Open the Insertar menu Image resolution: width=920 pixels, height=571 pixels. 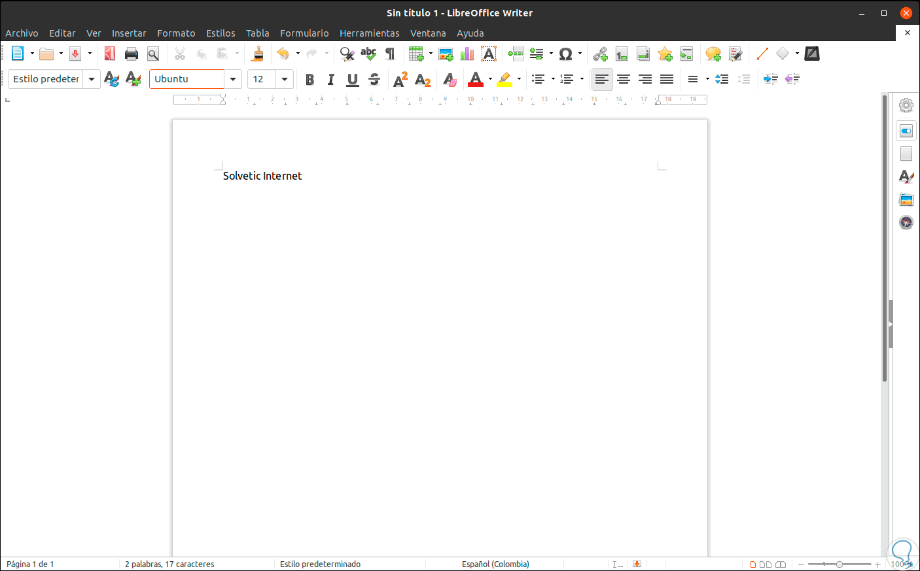[129, 33]
